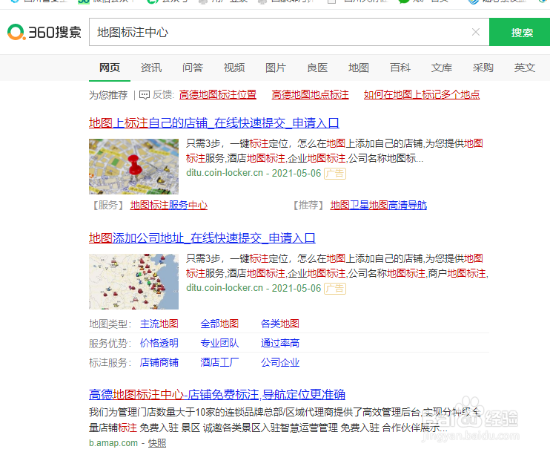The width and height of the screenshot is (550, 455).
Task: Clear the search box with the X icon
Action: click(476, 32)
